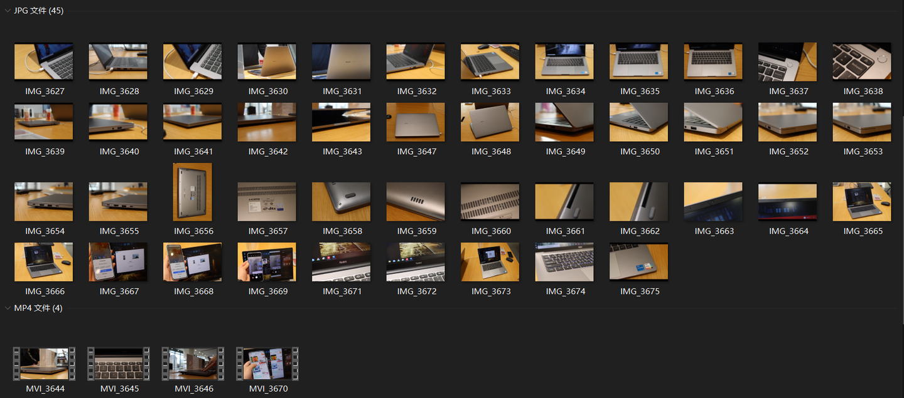The image size is (904, 398).
Task: Choose the IMG_3633 thumbnail
Action: click(x=490, y=61)
